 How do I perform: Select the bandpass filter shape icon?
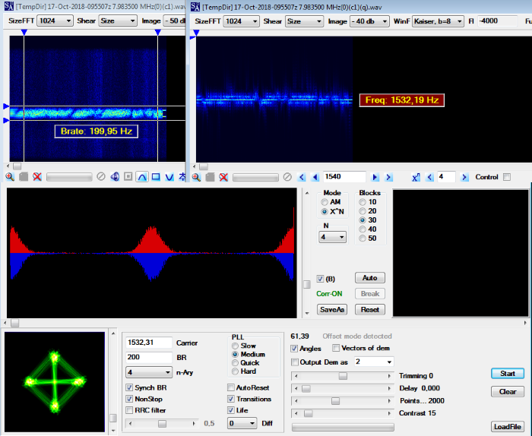[142, 177]
